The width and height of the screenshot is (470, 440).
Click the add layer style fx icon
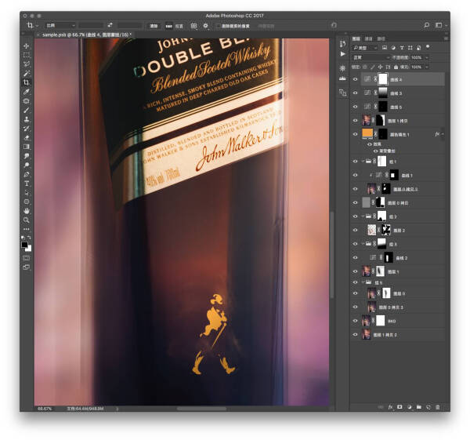tap(390, 407)
